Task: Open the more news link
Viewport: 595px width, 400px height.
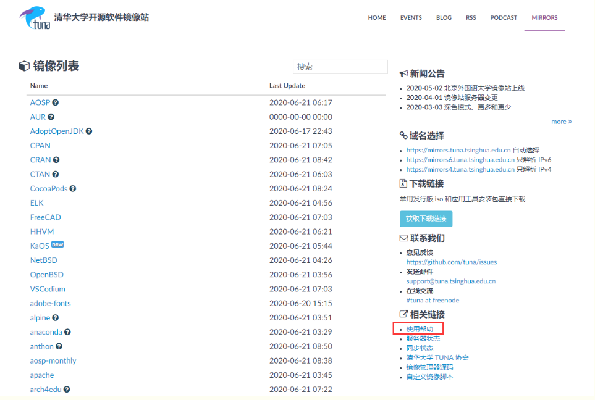Action: [561, 122]
